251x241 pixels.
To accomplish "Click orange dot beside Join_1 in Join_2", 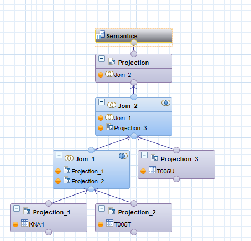I will pos(101,118).
